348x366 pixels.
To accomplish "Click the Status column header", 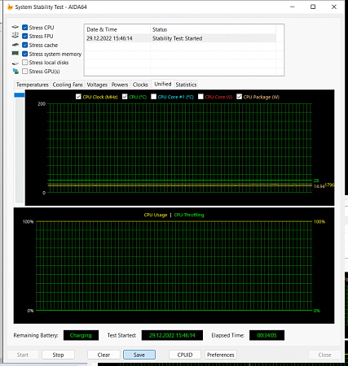I will pos(213,29).
